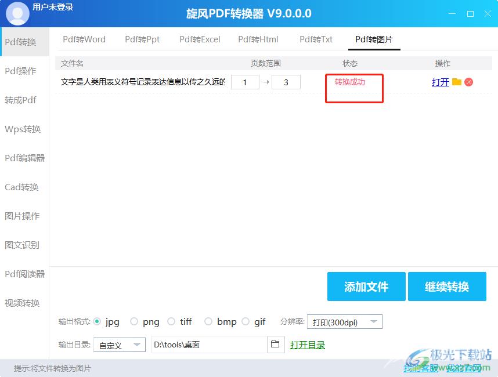Screen dimensions: 498x377
Task: Click 用户未登录 to log in
Action: (x=53, y=7)
